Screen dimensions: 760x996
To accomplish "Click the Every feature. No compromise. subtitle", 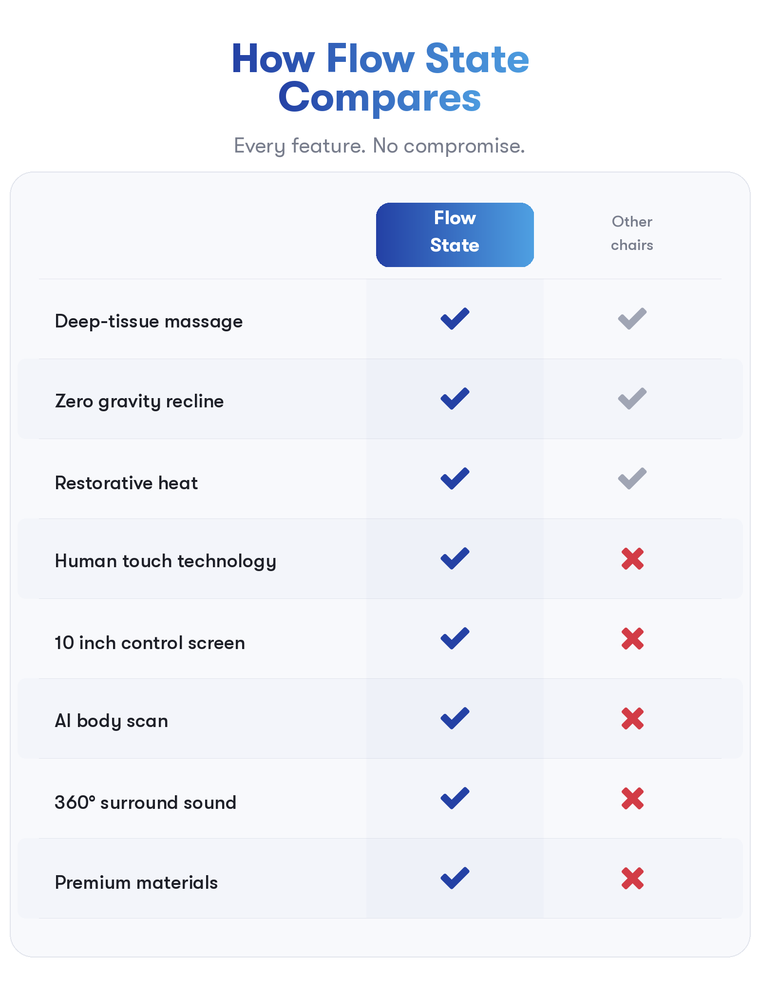I will click(x=380, y=146).
